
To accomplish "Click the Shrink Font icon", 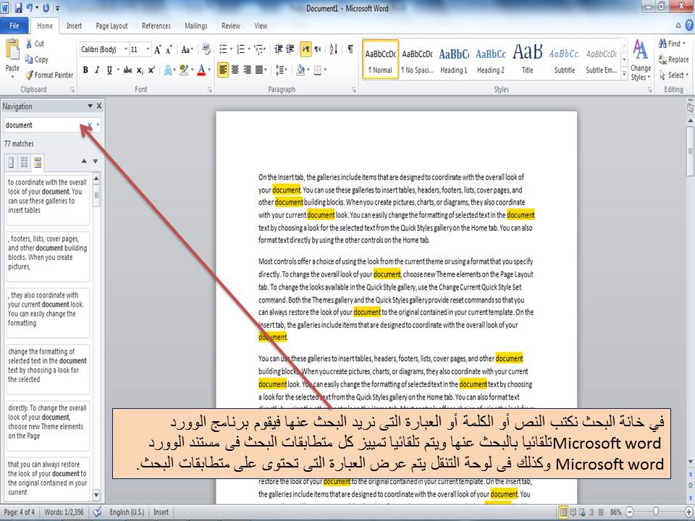I will [x=169, y=50].
